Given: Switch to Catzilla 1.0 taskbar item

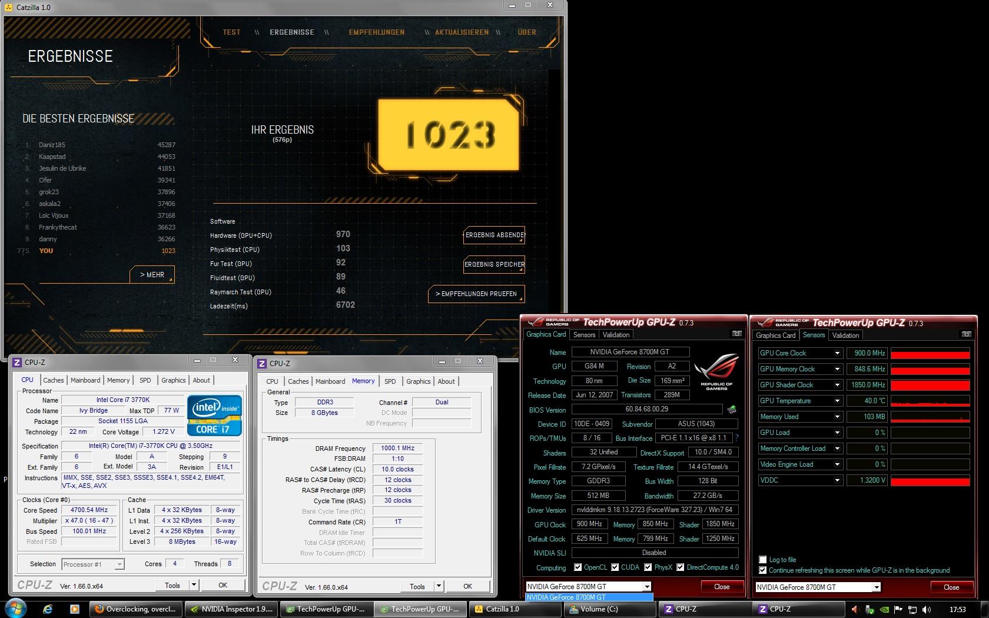Looking at the screenshot, I should [516, 609].
